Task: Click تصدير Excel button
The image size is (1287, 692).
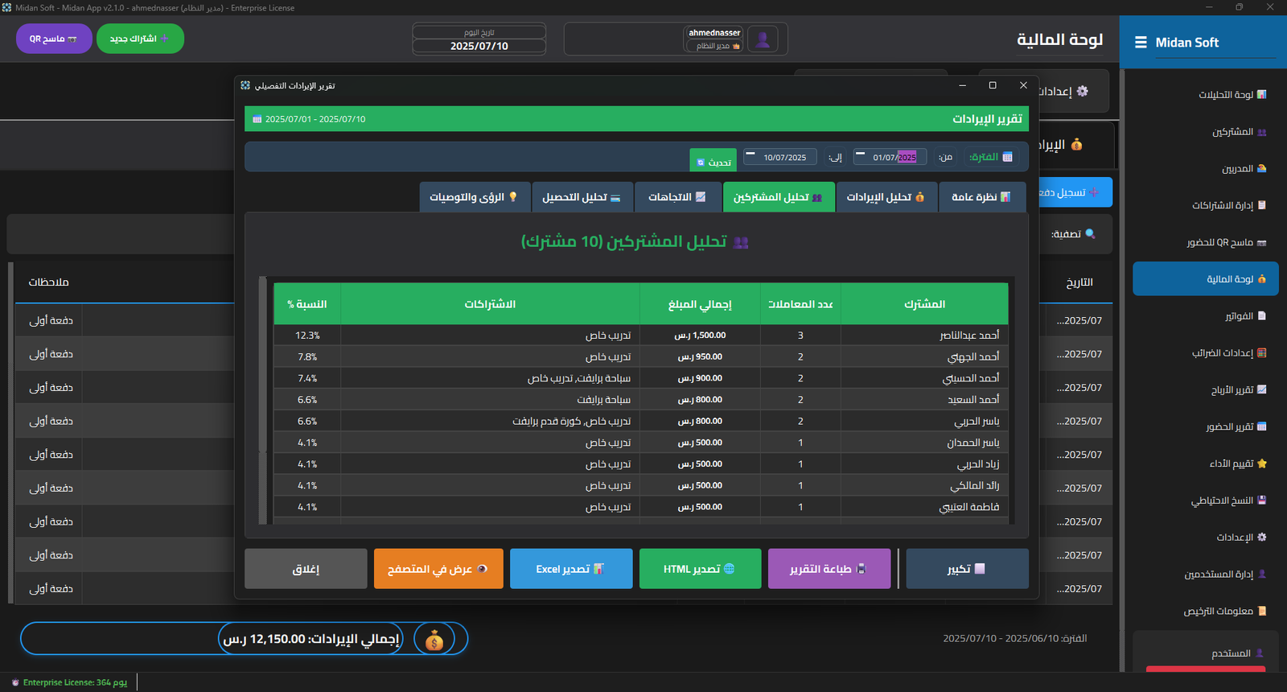Action: [571, 569]
